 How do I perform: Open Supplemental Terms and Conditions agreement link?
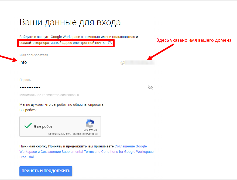tap(97, 152)
